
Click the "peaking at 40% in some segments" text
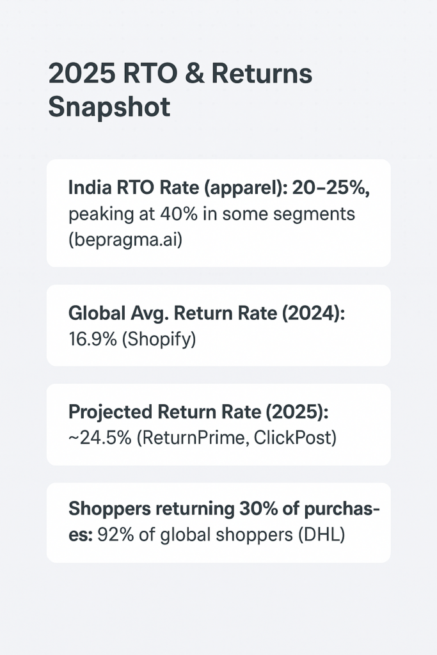coord(211,214)
